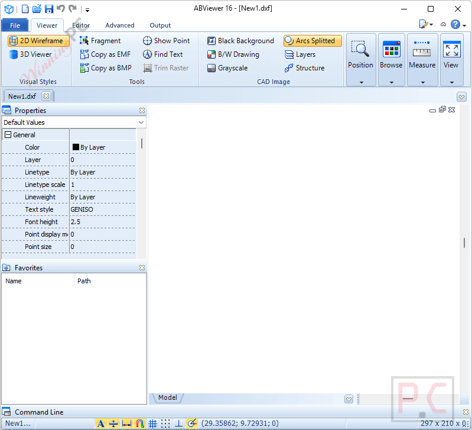
Task: Toggle the lineweight display status button
Action: [x=113, y=423]
